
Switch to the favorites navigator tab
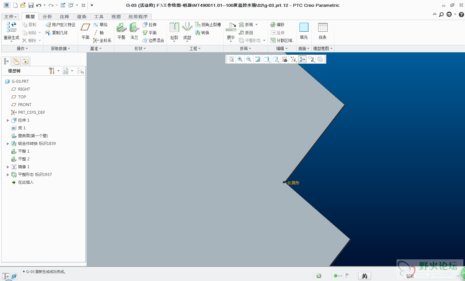pos(25,61)
